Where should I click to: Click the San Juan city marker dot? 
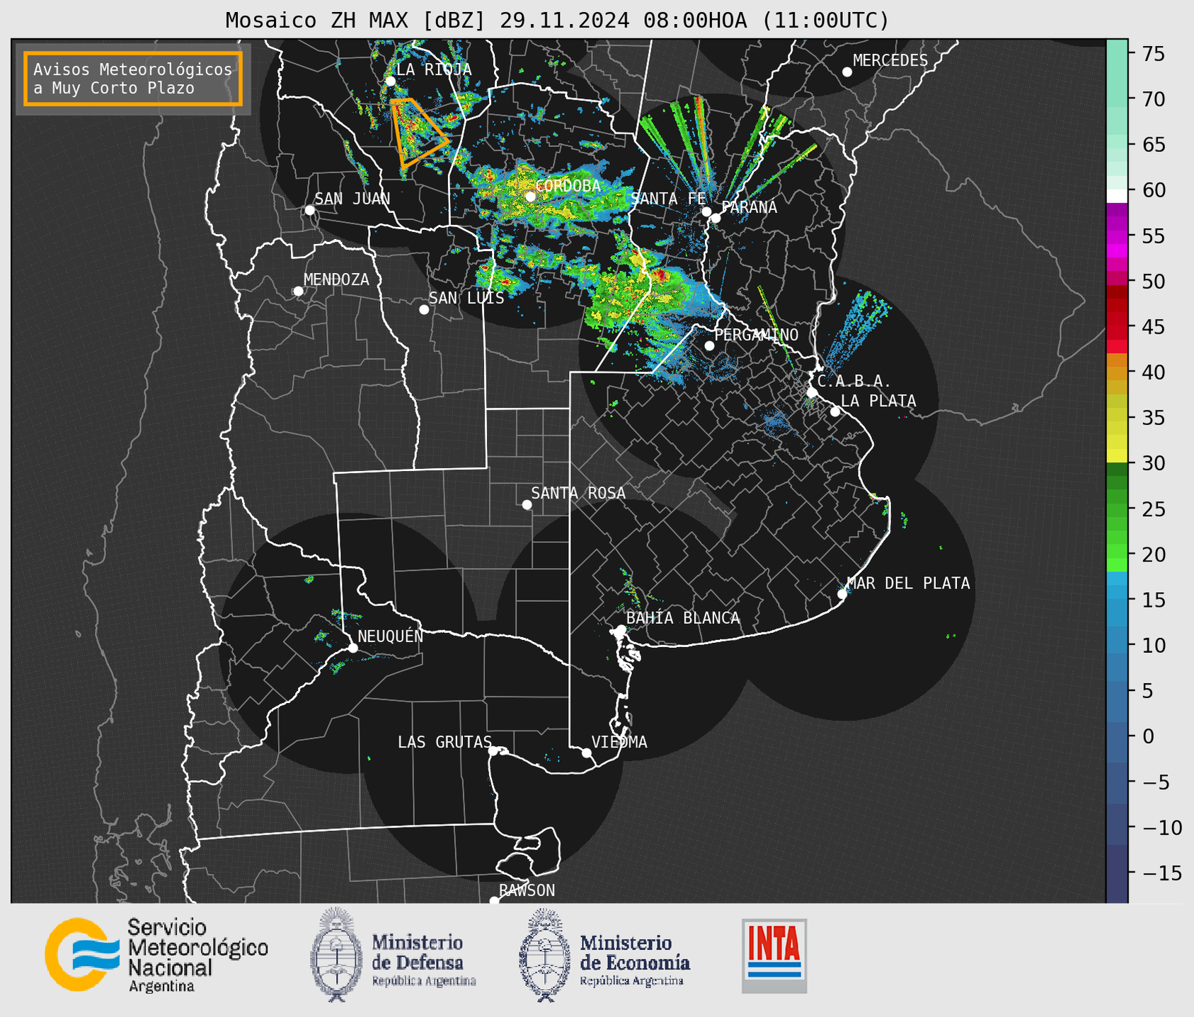click(x=309, y=210)
